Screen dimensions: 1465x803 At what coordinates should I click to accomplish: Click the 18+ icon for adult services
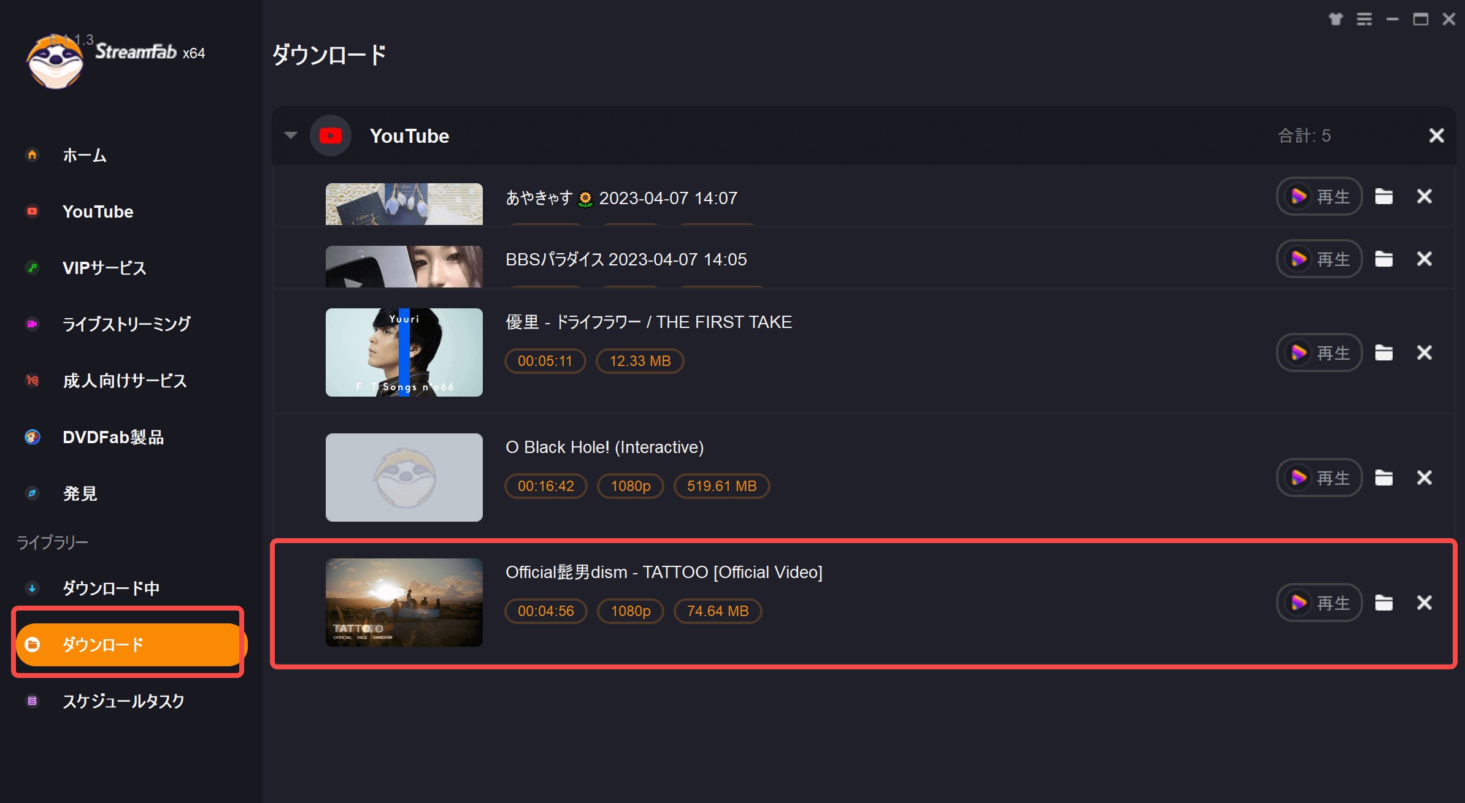(33, 381)
